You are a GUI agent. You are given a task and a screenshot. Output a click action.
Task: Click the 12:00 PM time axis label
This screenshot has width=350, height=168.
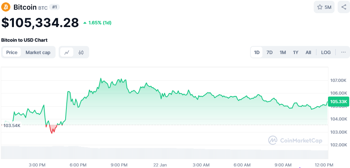tap(324, 165)
